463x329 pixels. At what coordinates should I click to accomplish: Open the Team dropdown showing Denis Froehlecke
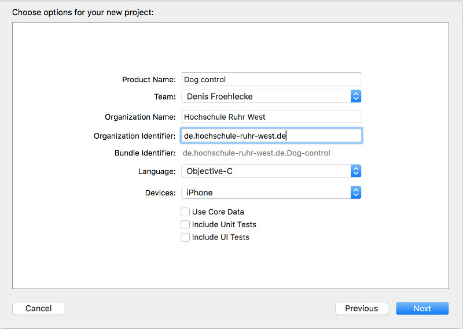click(266, 97)
